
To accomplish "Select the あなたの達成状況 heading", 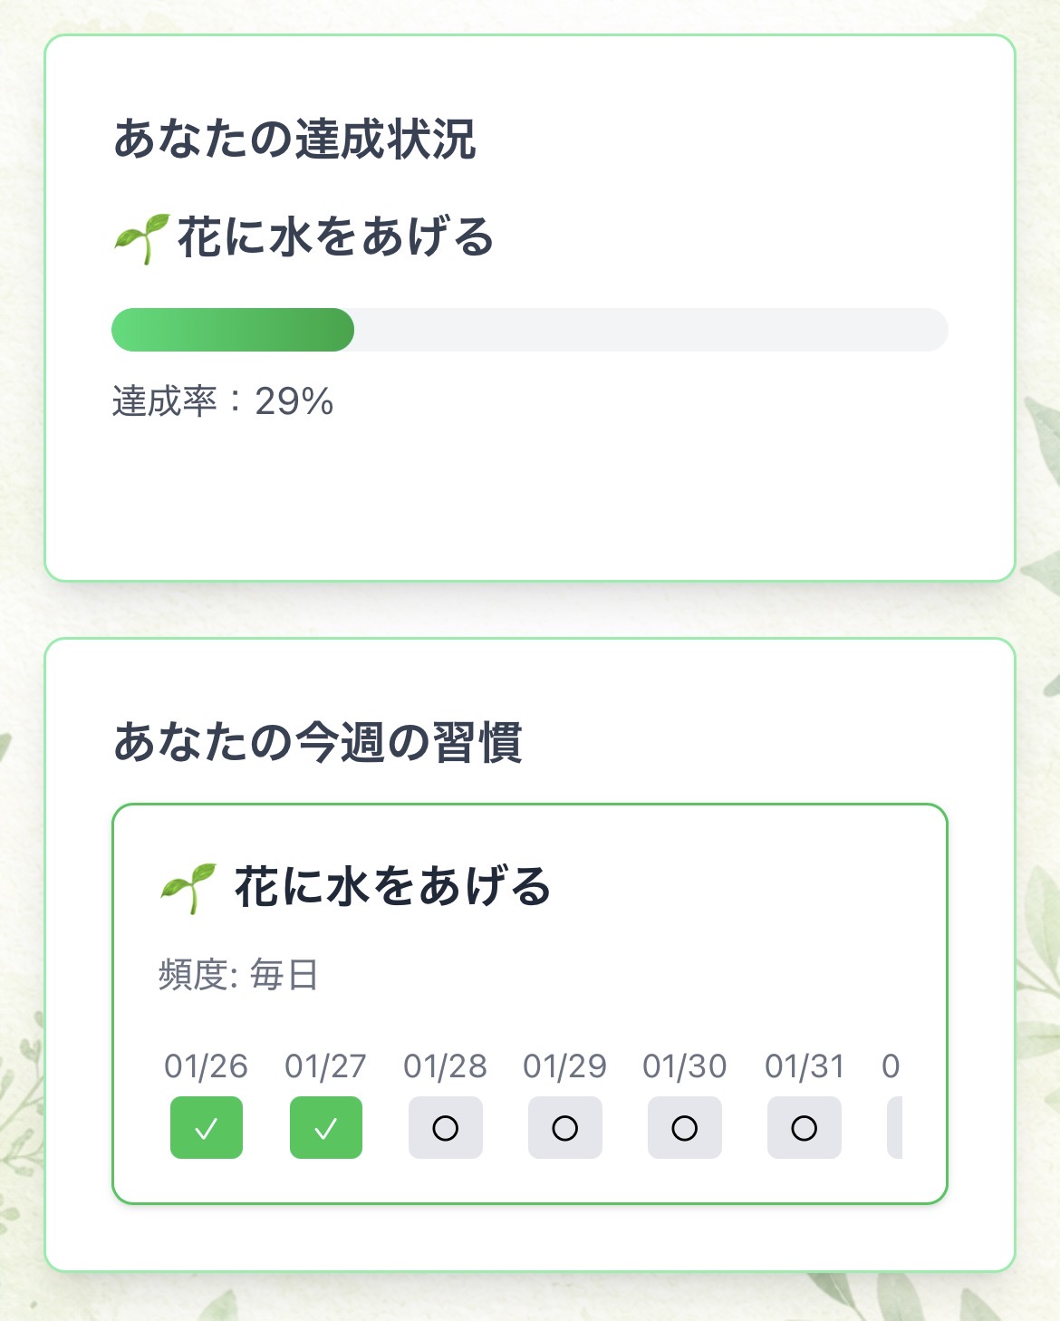I will (294, 140).
